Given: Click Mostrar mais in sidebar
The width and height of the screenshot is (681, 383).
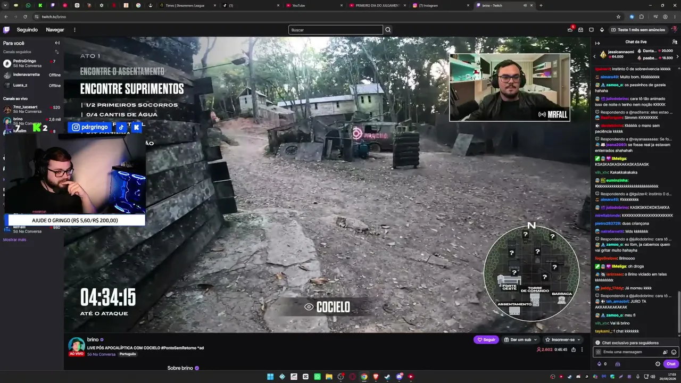Looking at the screenshot, I should click(14, 239).
